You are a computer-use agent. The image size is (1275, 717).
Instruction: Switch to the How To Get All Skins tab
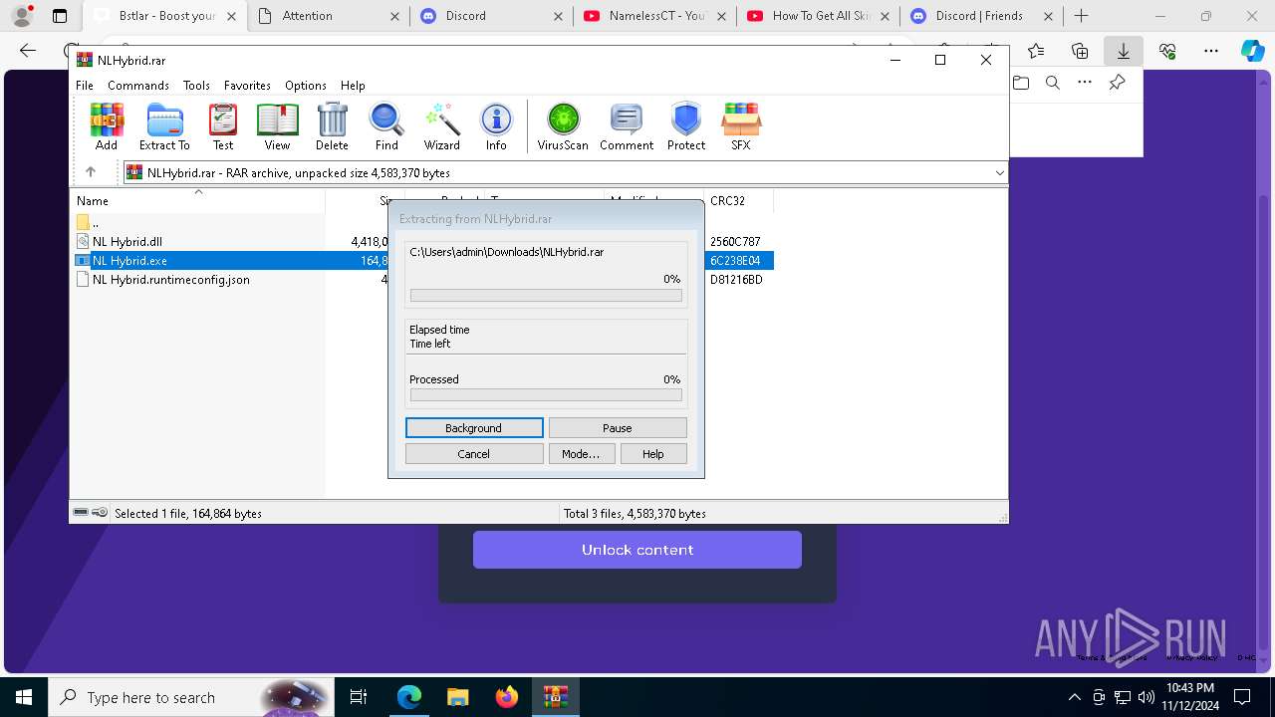click(818, 16)
